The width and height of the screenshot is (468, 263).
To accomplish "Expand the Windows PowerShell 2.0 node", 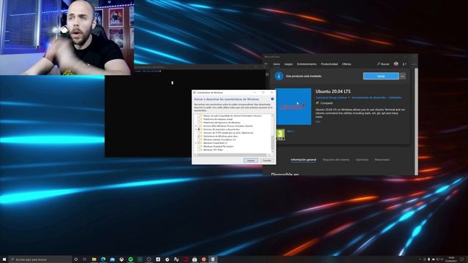I will point(196,143).
